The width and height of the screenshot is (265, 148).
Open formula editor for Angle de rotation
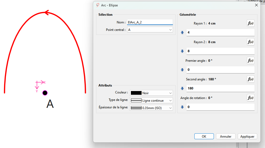pos(251,98)
